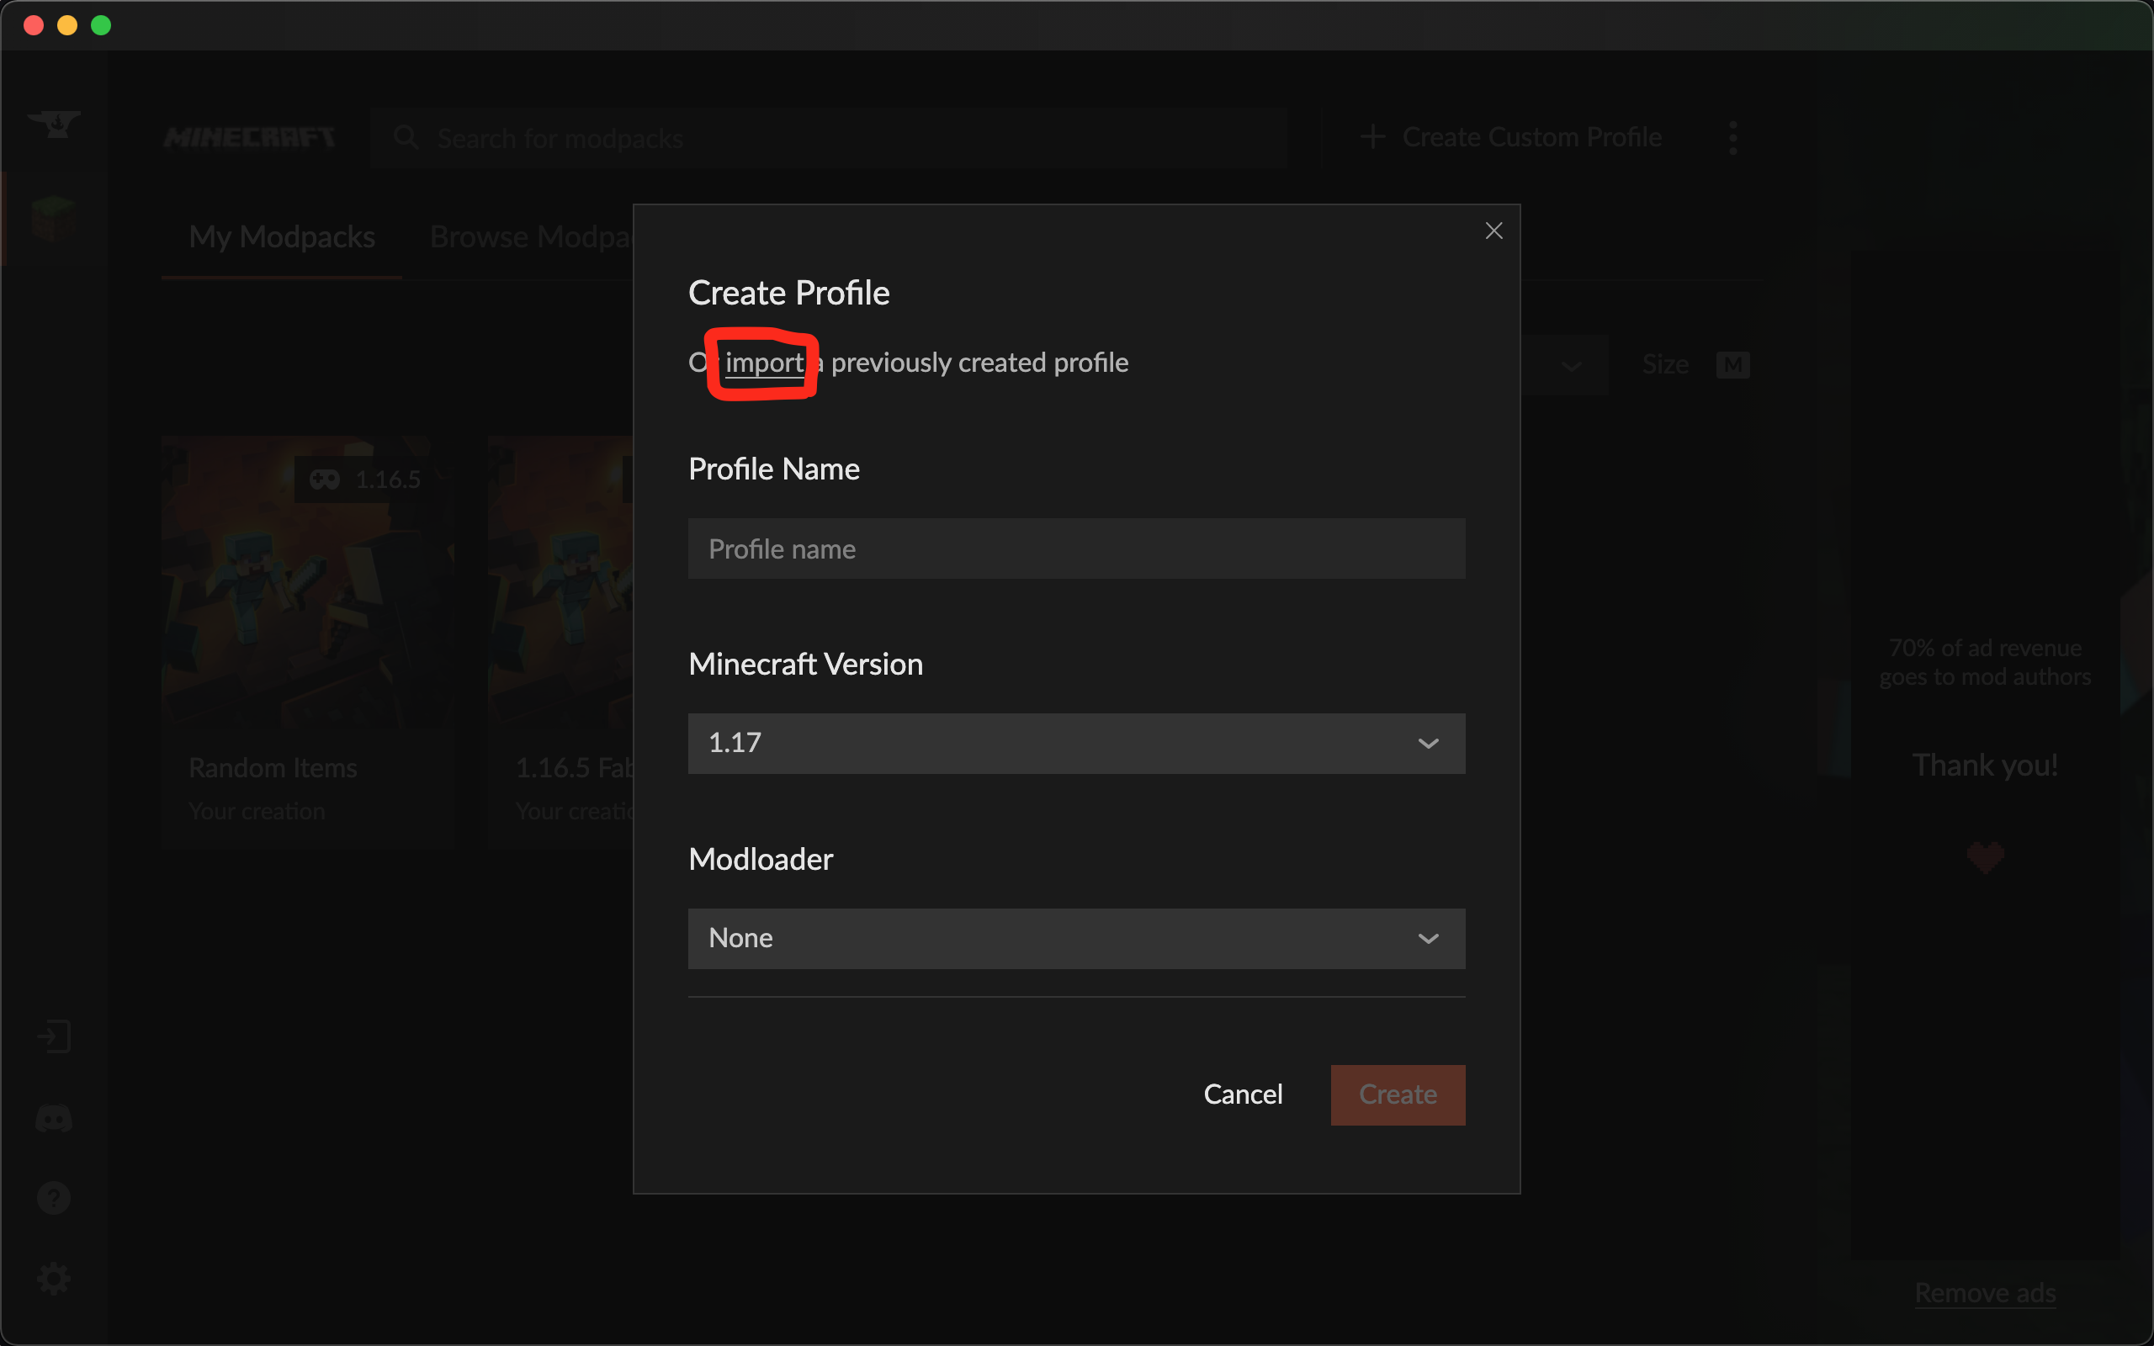Select the CurseForge anvil logo icon
The image size is (2154, 1346).
55,125
